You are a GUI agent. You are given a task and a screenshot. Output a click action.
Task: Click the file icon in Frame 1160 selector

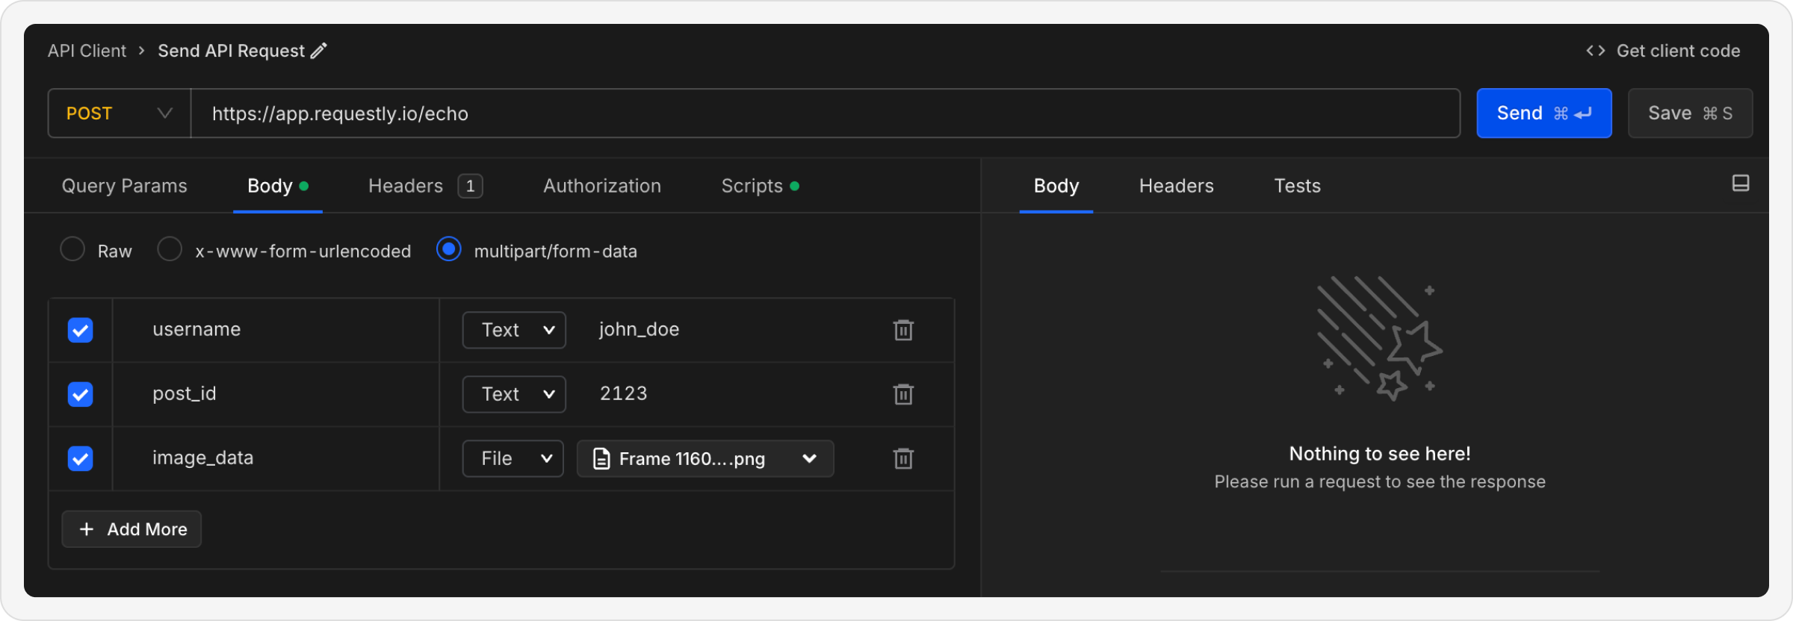[601, 458]
